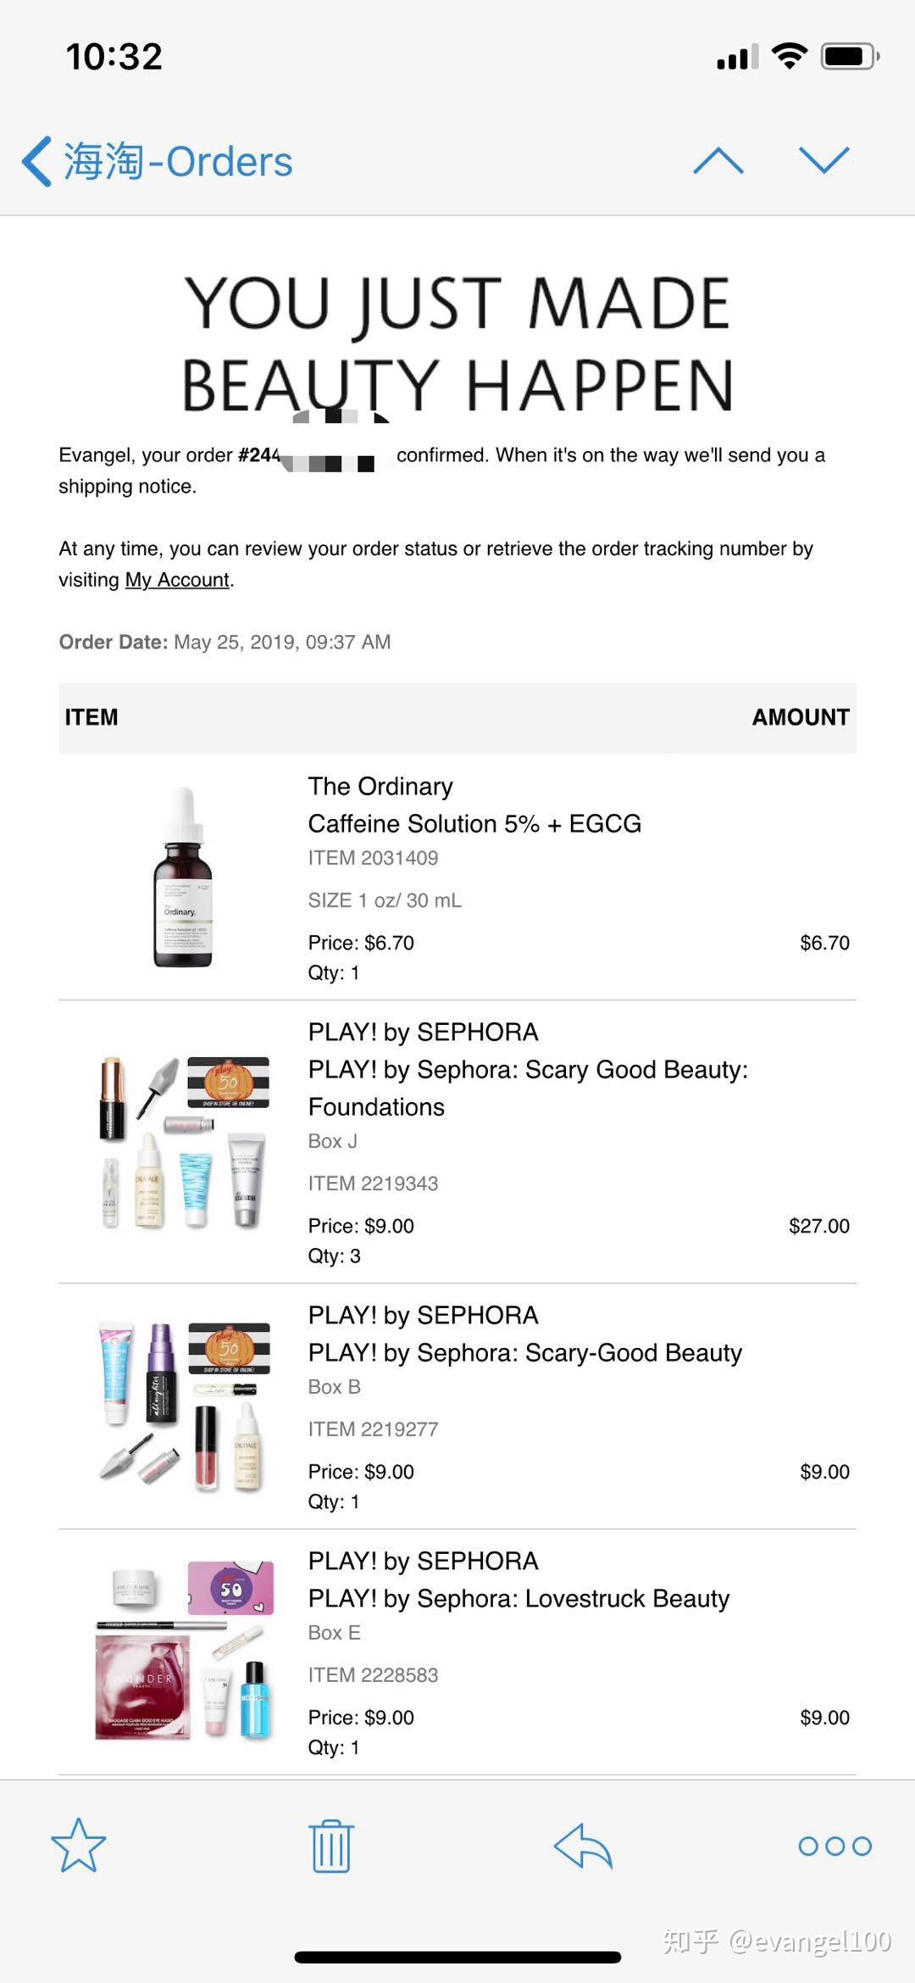The image size is (915, 1983).
Task: Go to previous email with up arrow
Action: pyautogui.click(x=718, y=160)
